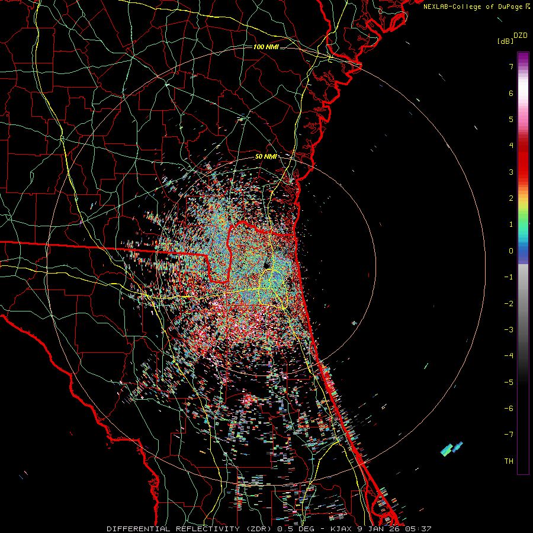Click the DZD legend title
The width and height of the screenshot is (533, 533).
tap(521, 36)
